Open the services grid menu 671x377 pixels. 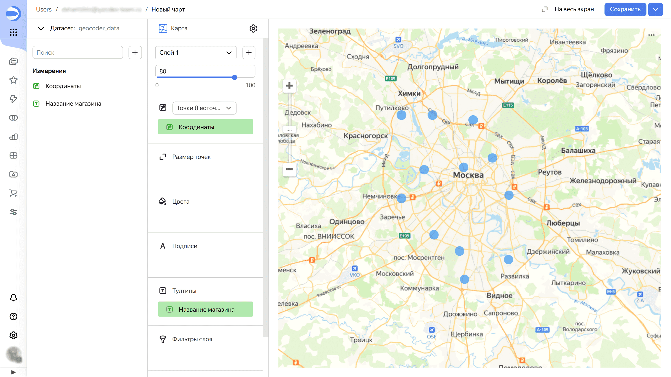click(x=13, y=32)
